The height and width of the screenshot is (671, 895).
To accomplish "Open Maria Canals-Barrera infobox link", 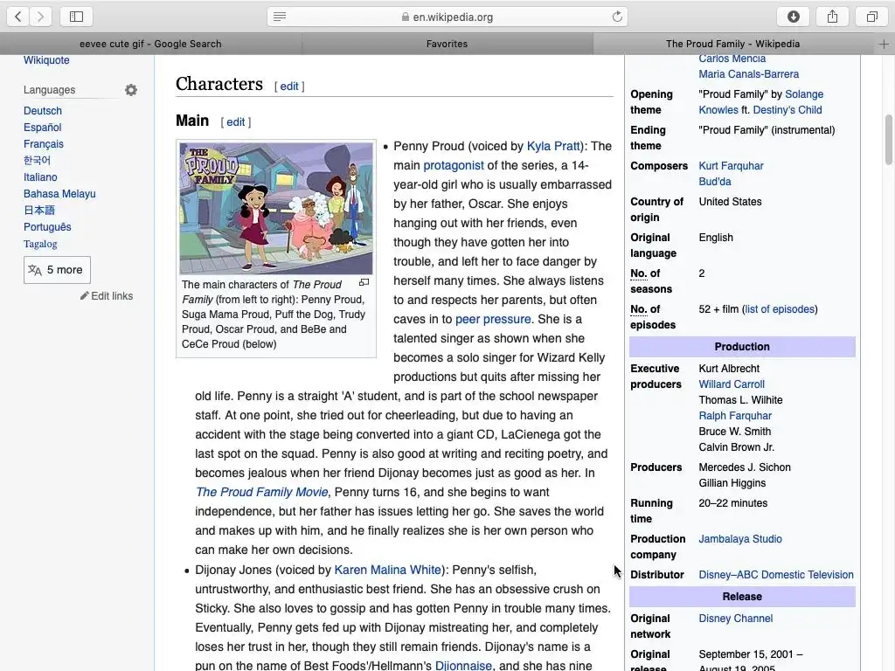I will 749,74.
